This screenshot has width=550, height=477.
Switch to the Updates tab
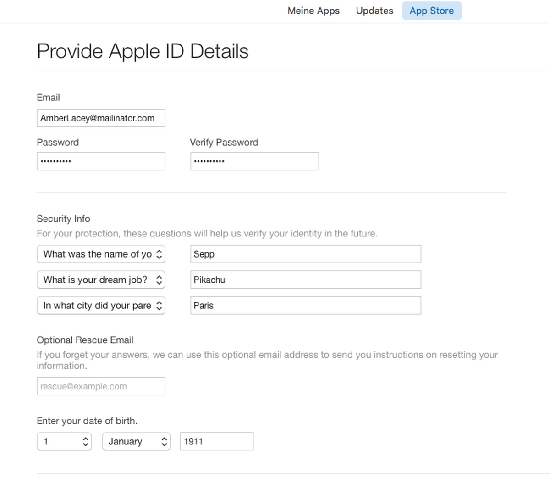pyautogui.click(x=374, y=11)
